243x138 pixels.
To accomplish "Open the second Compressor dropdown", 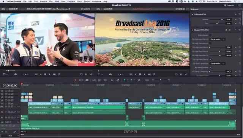I will click(x=218, y=64).
